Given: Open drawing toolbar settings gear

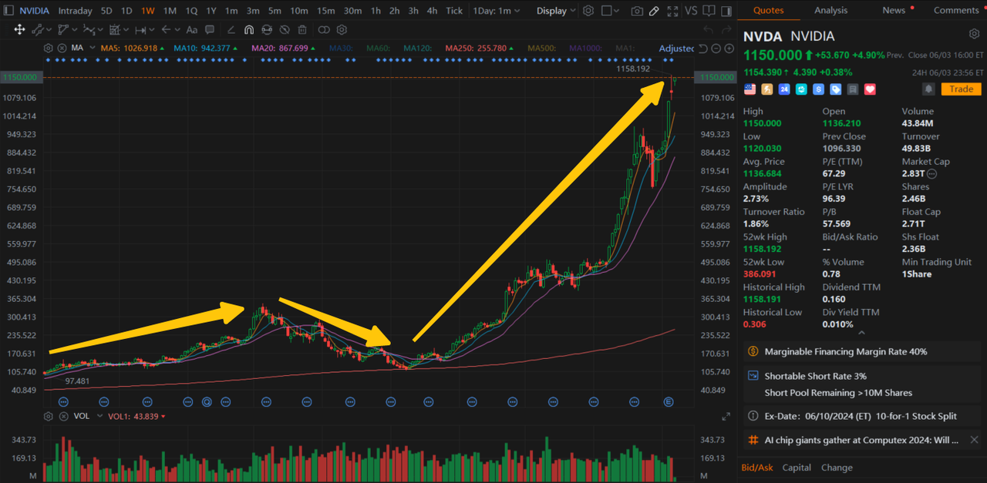Looking at the screenshot, I should click(342, 29).
